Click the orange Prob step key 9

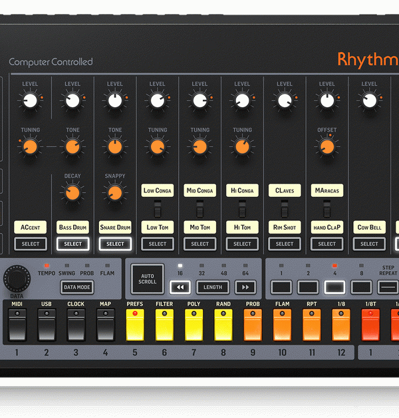pyautogui.click(x=253, y=325)
